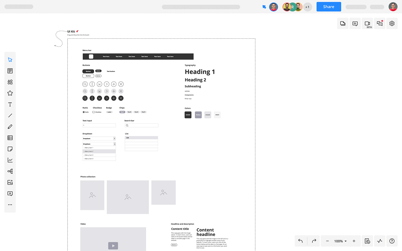Viewport: 402px width, 251px height.
Task: Select the pointer selection tool
Action: point(10,60)
